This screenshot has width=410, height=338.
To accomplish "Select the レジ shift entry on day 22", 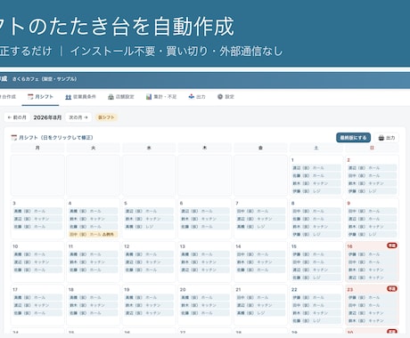I will point(316,320).
